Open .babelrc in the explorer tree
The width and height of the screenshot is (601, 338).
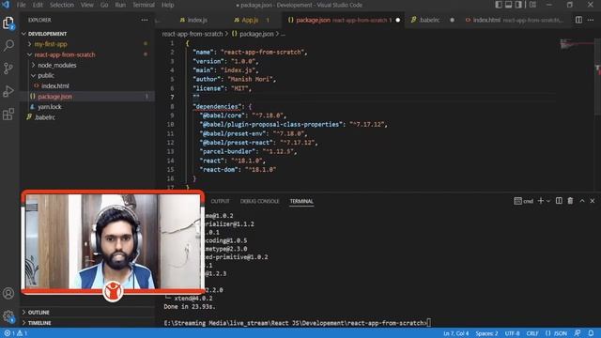[87, 117]
